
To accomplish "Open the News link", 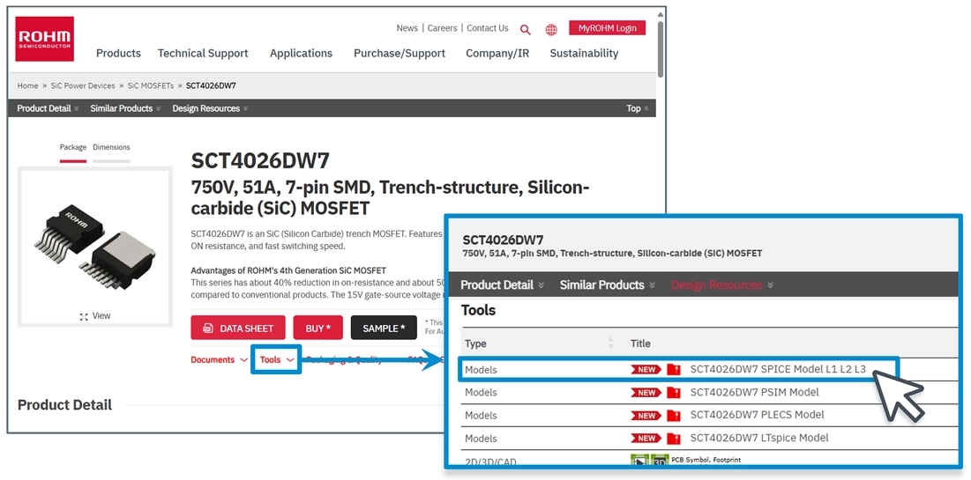I will click(407, 28).
